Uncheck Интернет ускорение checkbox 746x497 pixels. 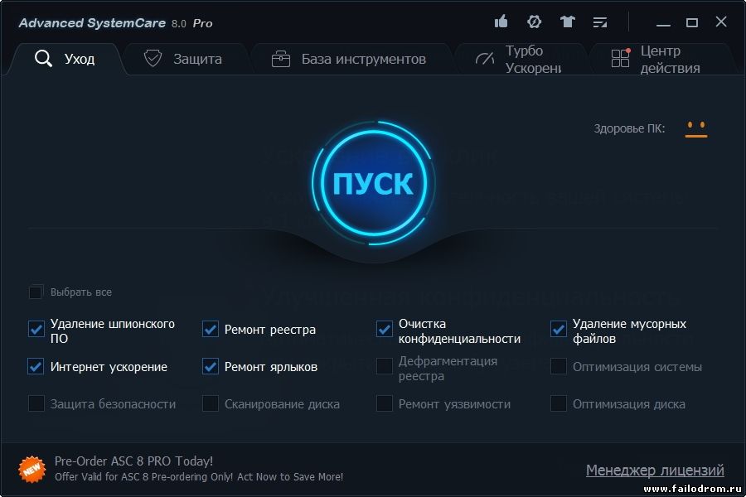click(36, 366)
